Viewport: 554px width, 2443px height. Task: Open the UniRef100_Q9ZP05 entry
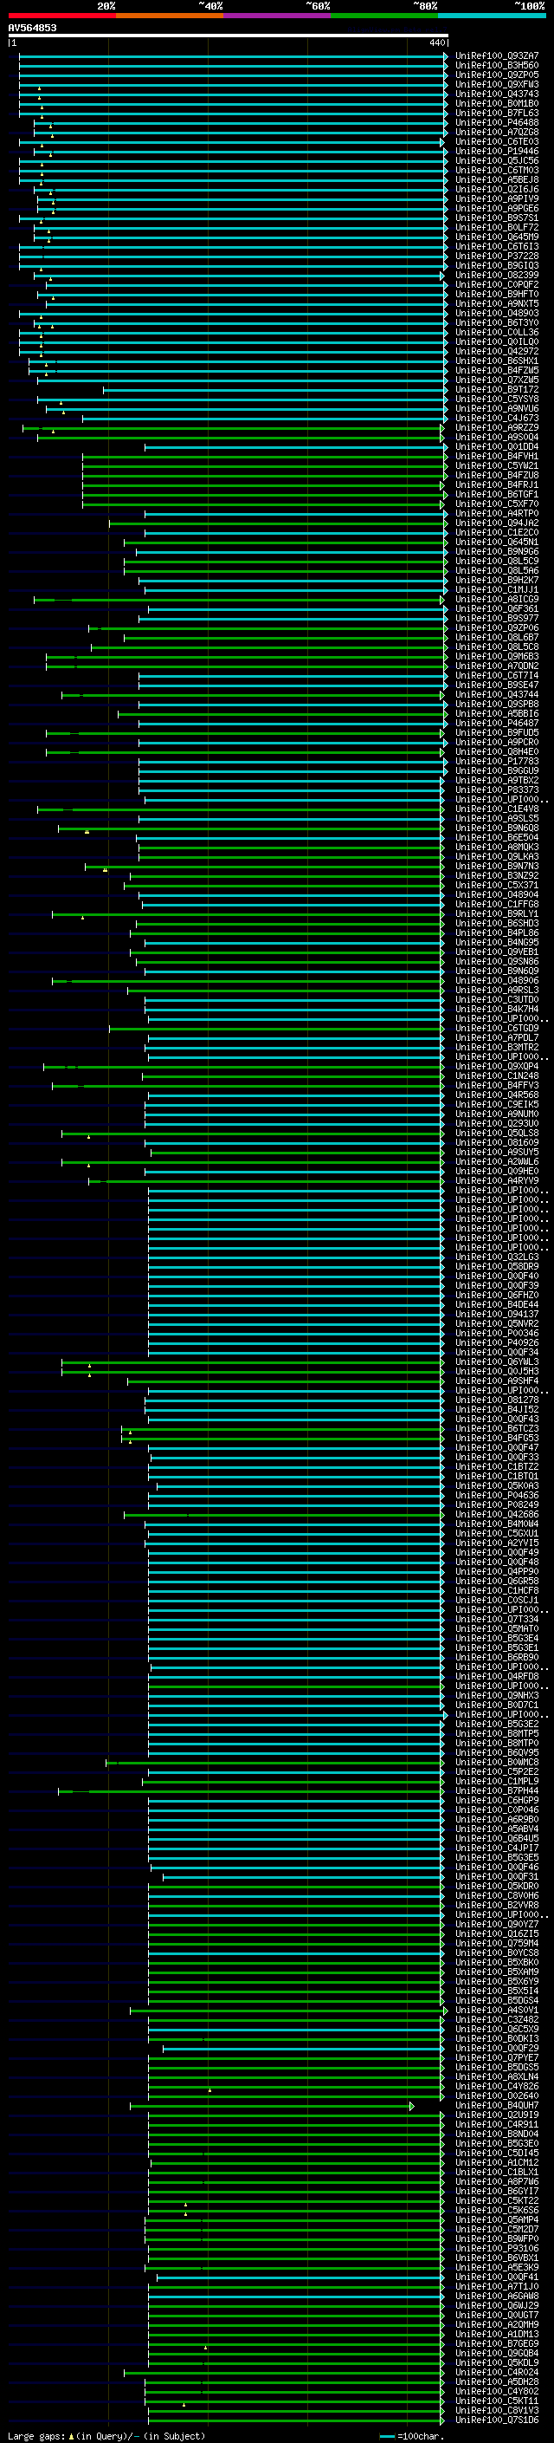click(x=497, y=75)
